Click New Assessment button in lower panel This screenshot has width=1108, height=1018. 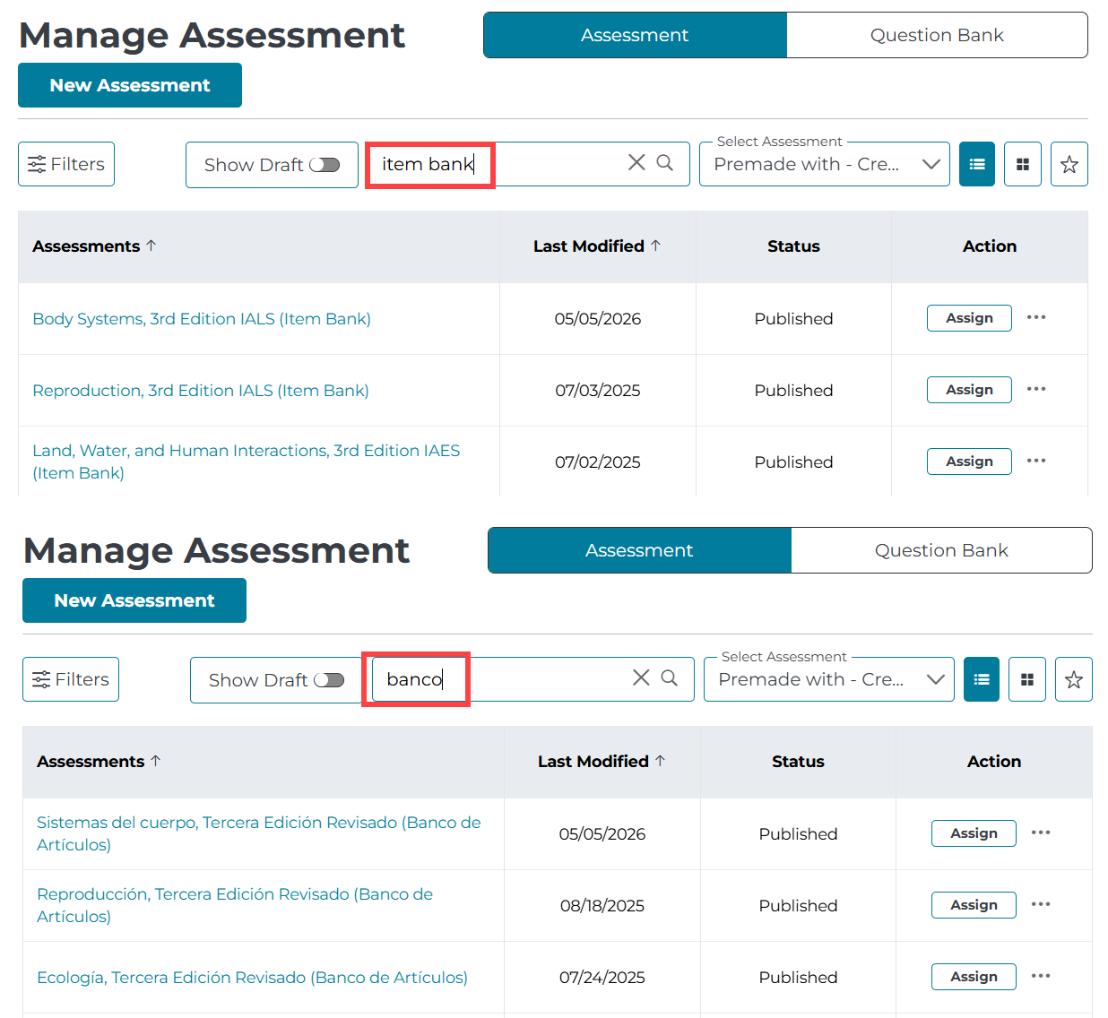click(134, 600)
